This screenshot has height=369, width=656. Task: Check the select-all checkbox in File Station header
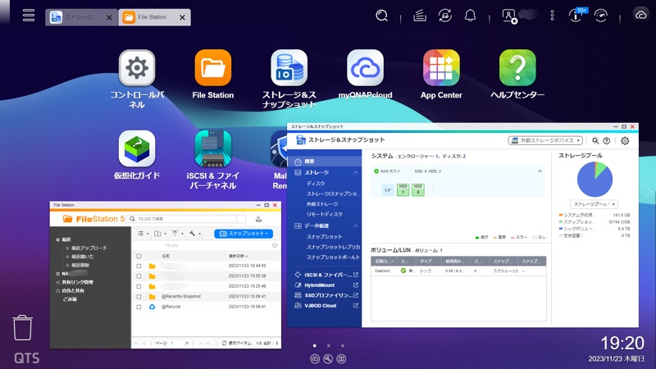pos(139,256)
